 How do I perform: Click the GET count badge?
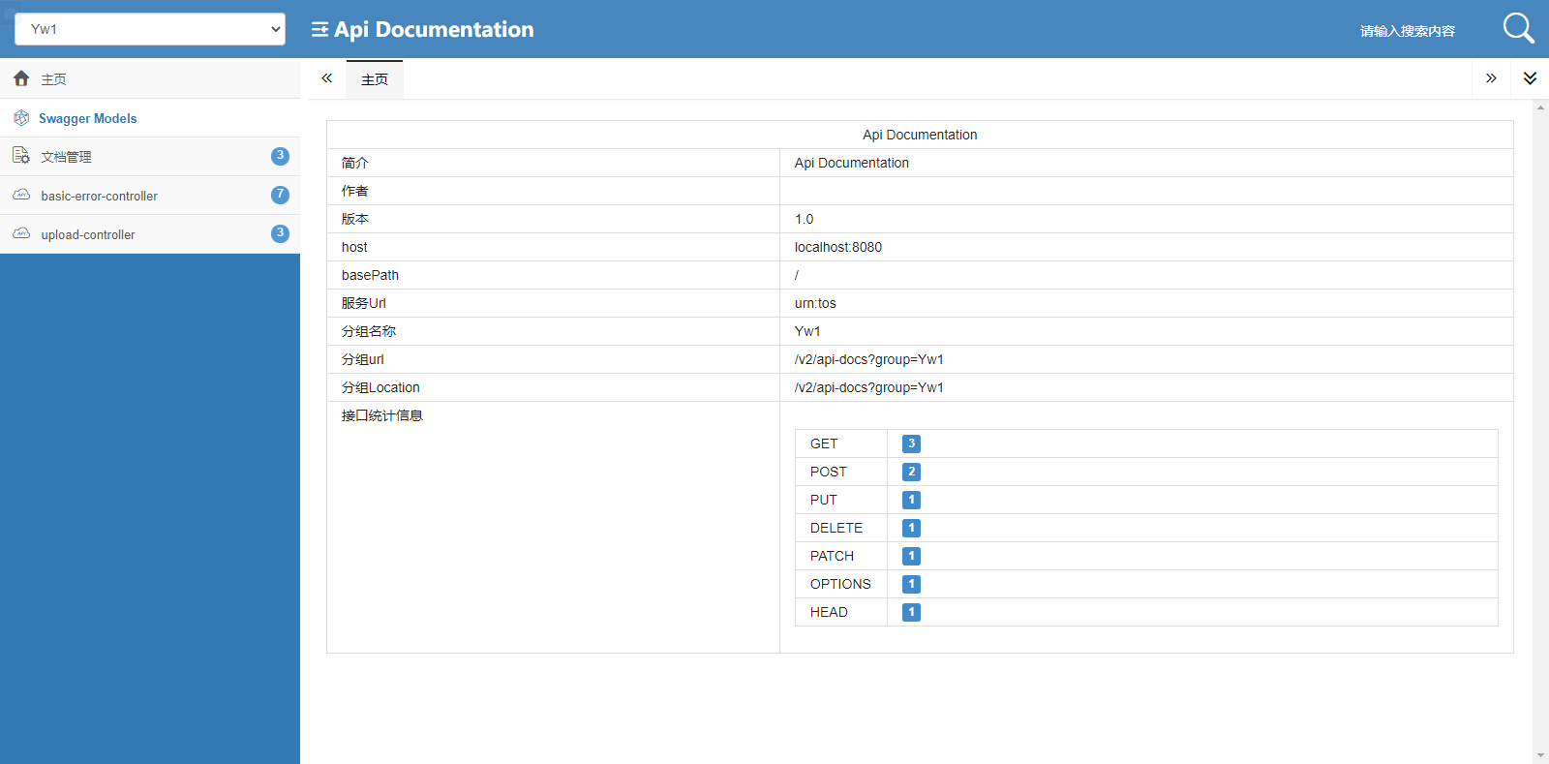click(911, 443)
